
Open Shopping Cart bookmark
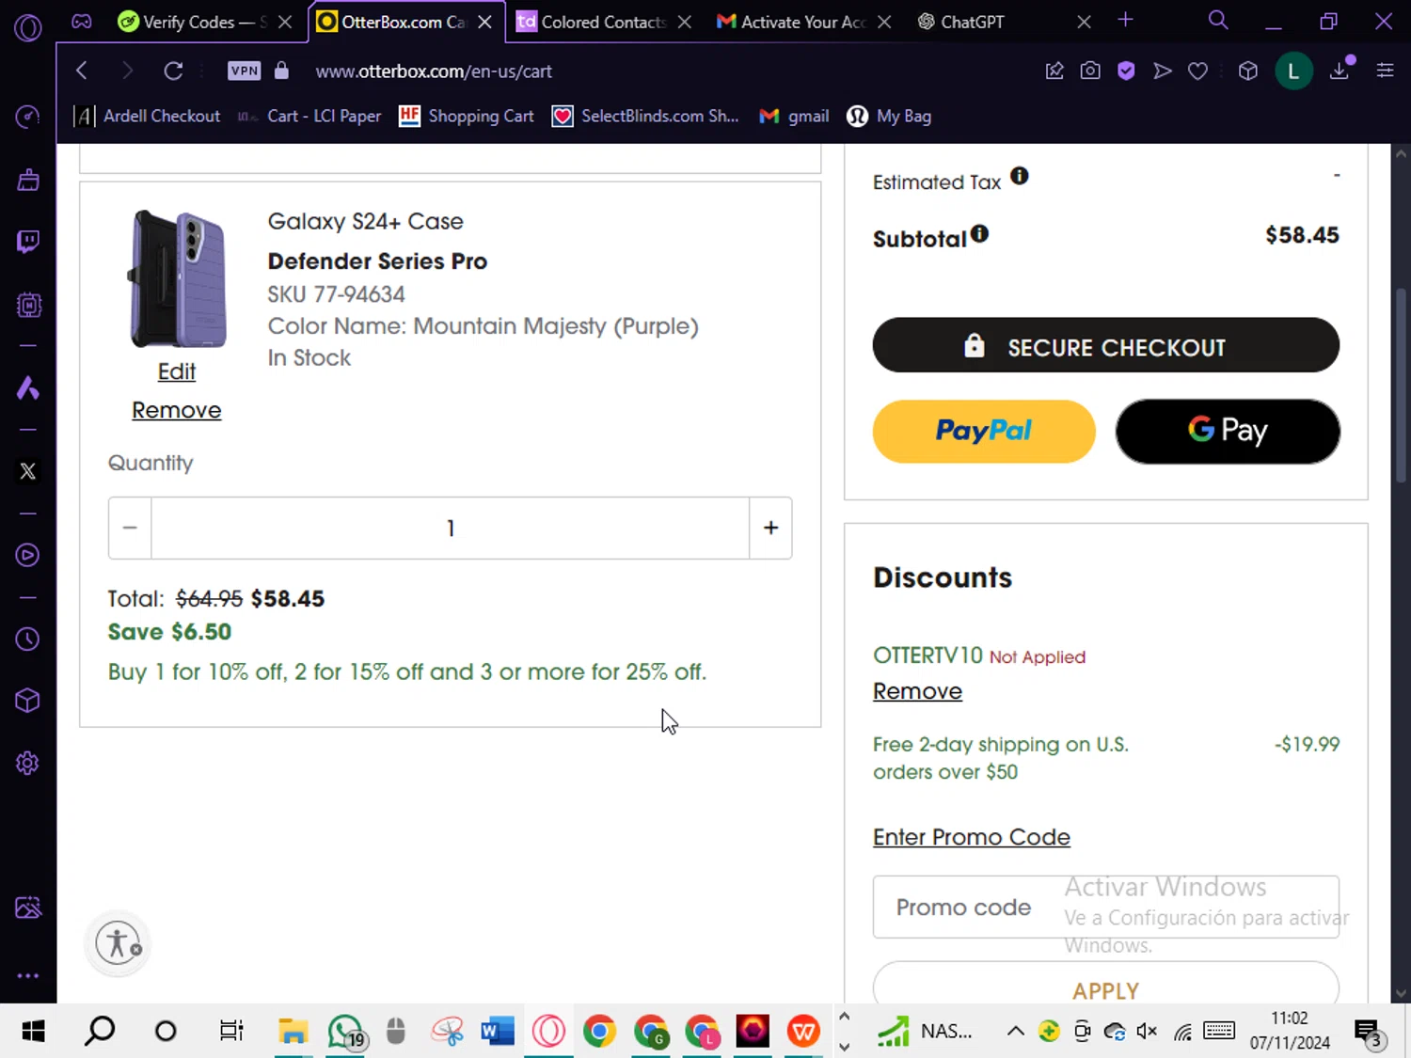pyautogui.click(x=467, y=116)
